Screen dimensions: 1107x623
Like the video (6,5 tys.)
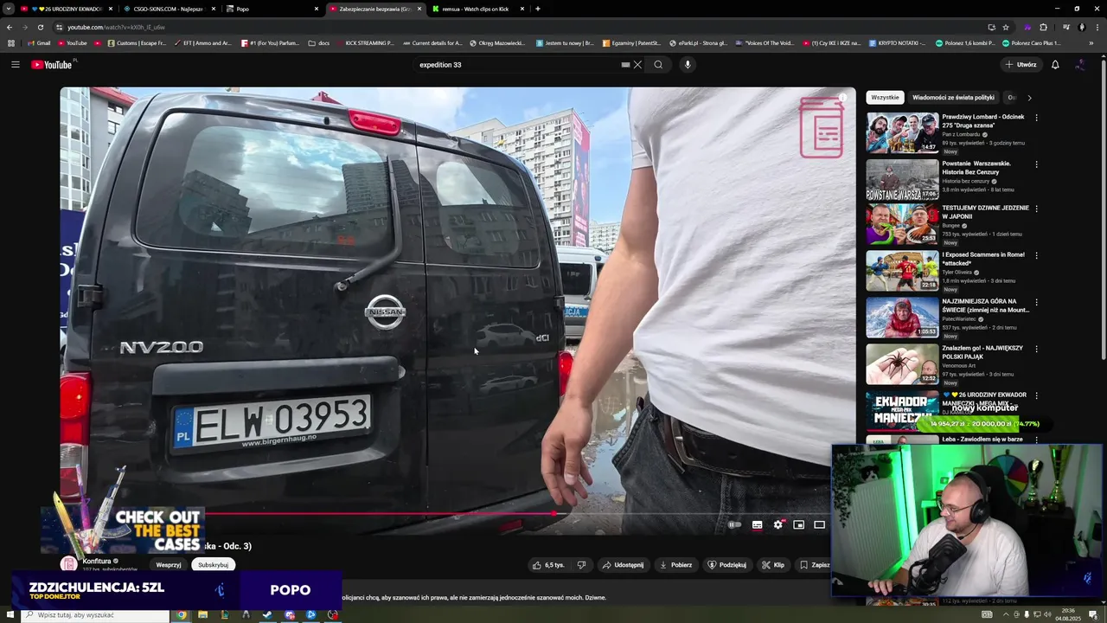click(x=548, y=565)
